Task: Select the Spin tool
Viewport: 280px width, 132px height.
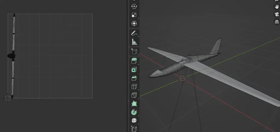Action: pos(134,112)
